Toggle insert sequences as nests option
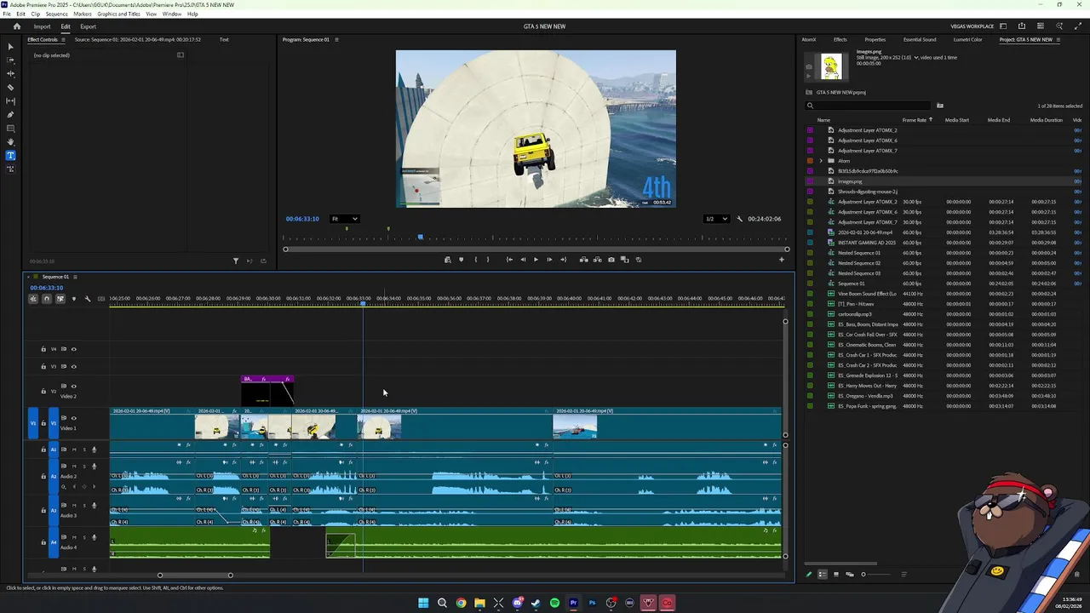The image size is (1090, 613). click(33, 299)
